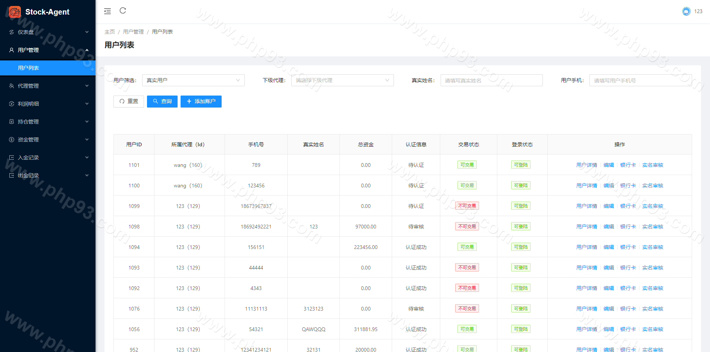The width and height of the screenshot is (710, 352).
Task: Click the position management icon in sidebar
Action: tap(12, 122)
